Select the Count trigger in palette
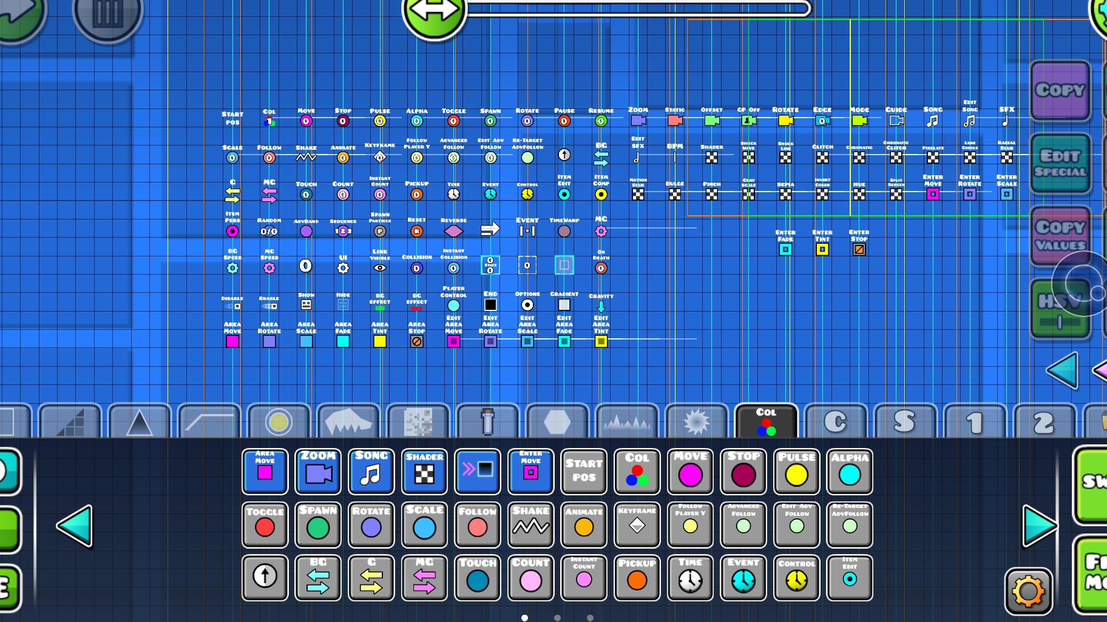This screenshot has width=1107, height=622. click(530, 578)
